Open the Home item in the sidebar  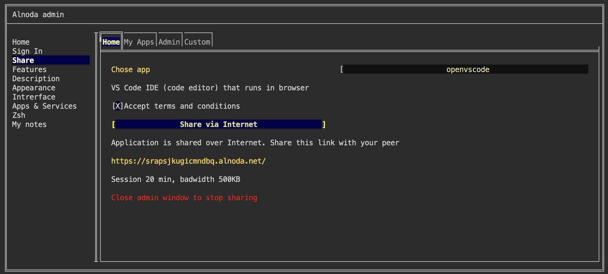point(21,42)
